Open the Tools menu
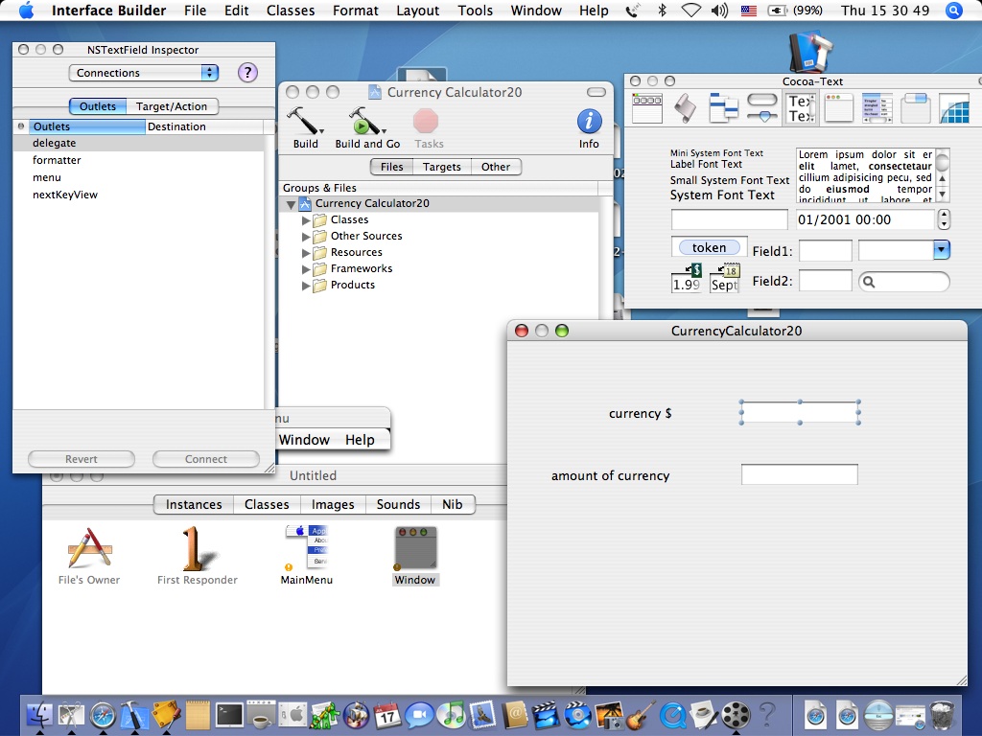Image resolution: width=982 pixels, height=736 pixels. pyautogui.click(x=476, y=11)
